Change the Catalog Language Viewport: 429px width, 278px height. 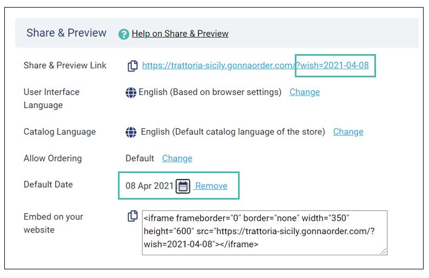348,131
